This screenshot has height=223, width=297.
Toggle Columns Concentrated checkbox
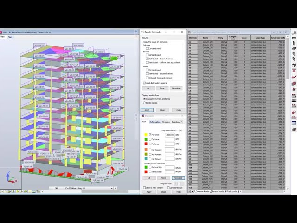coord(147,48)
